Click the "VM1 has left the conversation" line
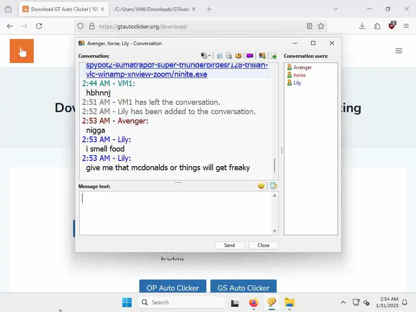Image resolution: width=416 pixels, height=312 pixels. click(x=151, y=102)
